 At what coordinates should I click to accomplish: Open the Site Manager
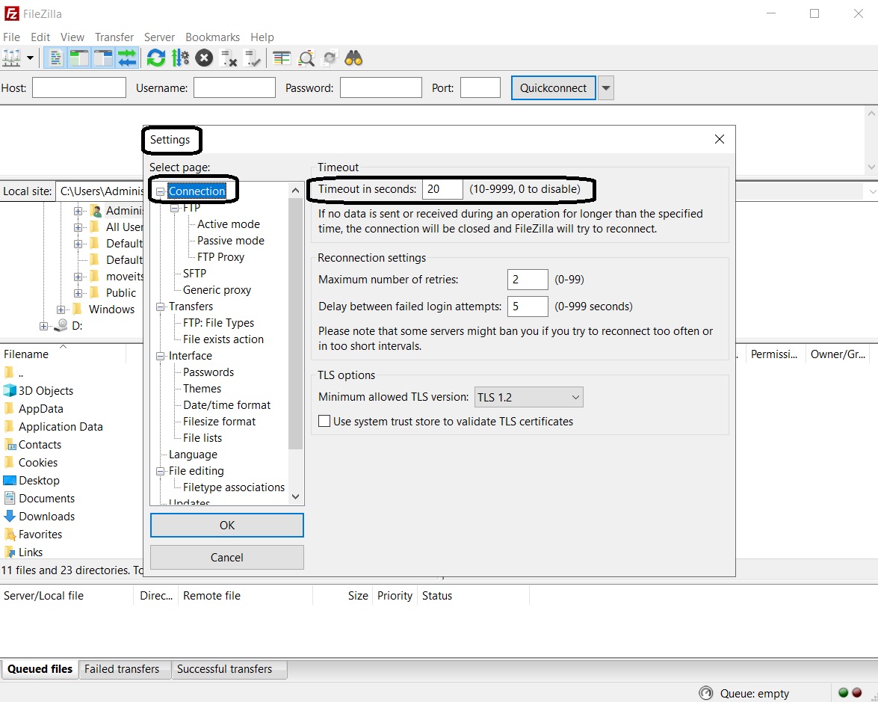[13, 58]
